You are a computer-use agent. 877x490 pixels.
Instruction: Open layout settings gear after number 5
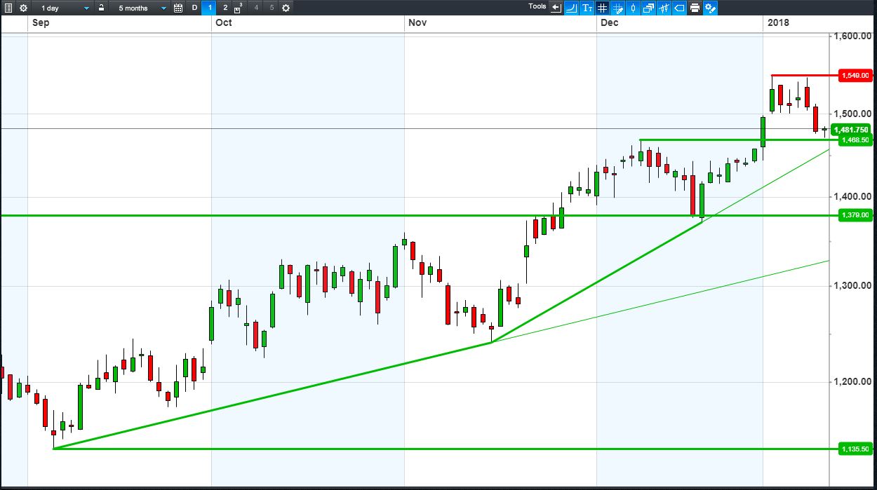click(286, 8)
